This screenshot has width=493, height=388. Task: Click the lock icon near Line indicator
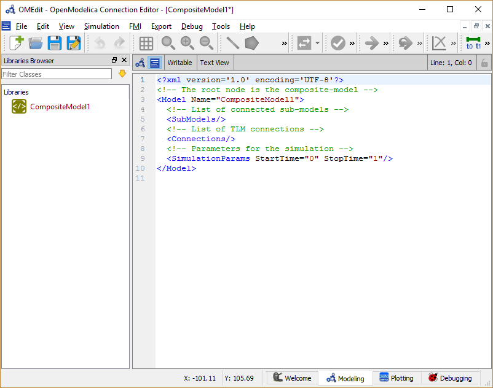(483, 62)
